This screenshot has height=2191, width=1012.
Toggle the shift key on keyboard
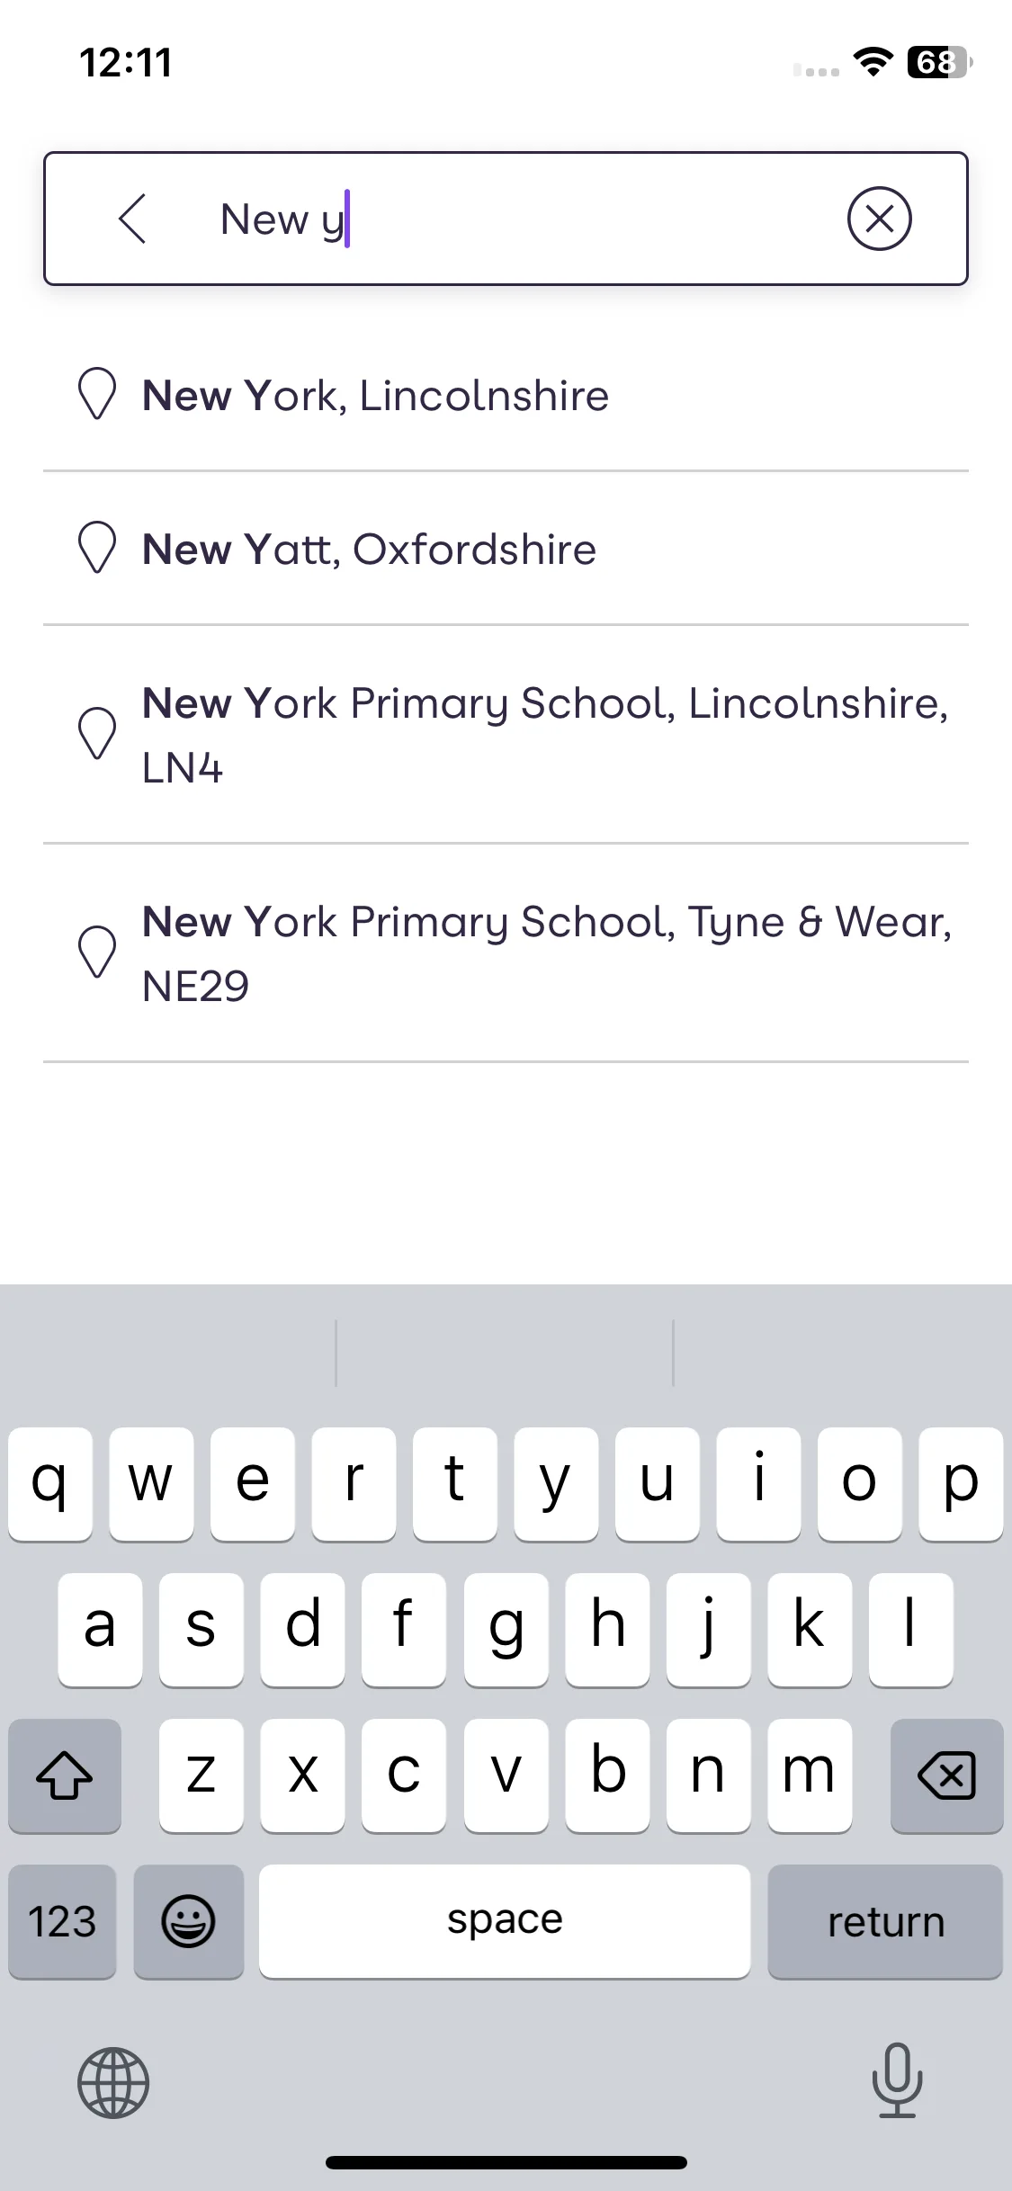[x=65, y=1775]
